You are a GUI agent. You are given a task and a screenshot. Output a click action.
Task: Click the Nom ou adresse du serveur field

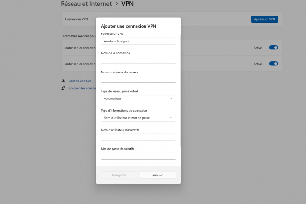point(138,80)
